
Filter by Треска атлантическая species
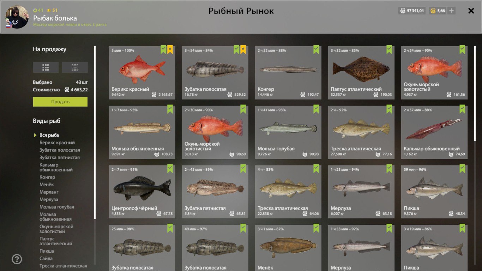(x=63, y=266)
